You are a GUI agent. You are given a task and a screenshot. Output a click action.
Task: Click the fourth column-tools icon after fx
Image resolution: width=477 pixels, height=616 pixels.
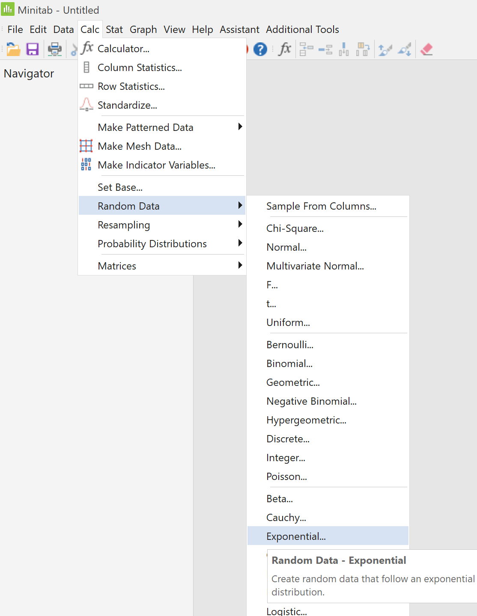363,50
